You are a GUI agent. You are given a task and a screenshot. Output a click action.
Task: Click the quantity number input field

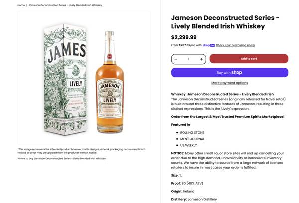(x=188, y=59)
